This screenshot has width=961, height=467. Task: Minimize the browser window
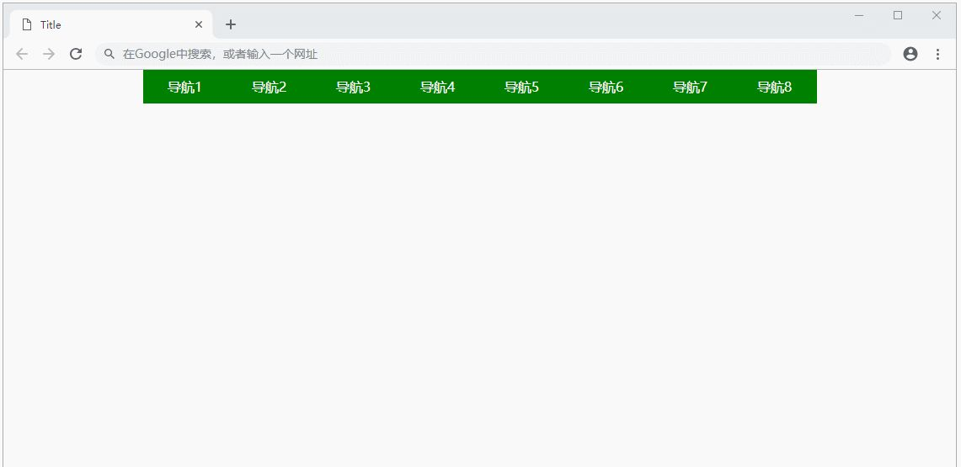click(x=859, y=15)
